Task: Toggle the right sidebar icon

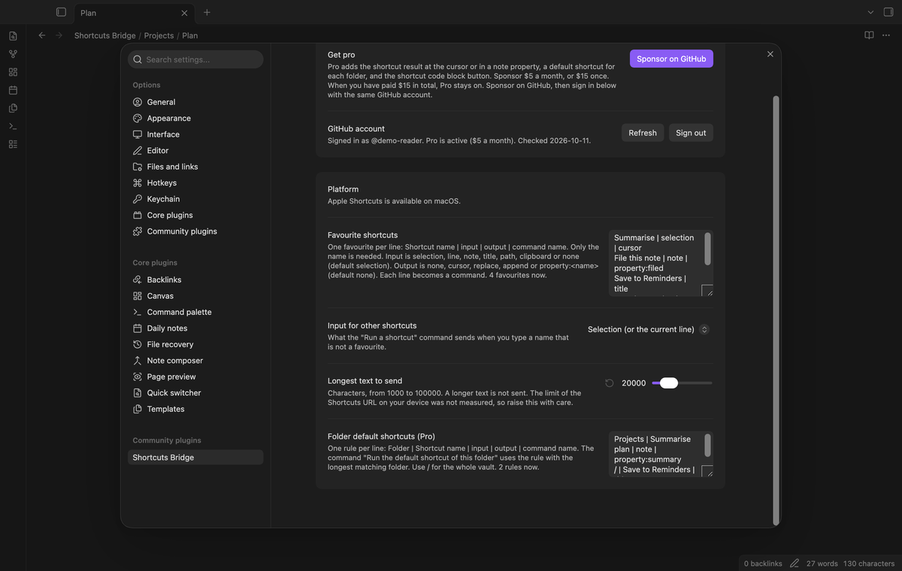Action: (888, 12)
